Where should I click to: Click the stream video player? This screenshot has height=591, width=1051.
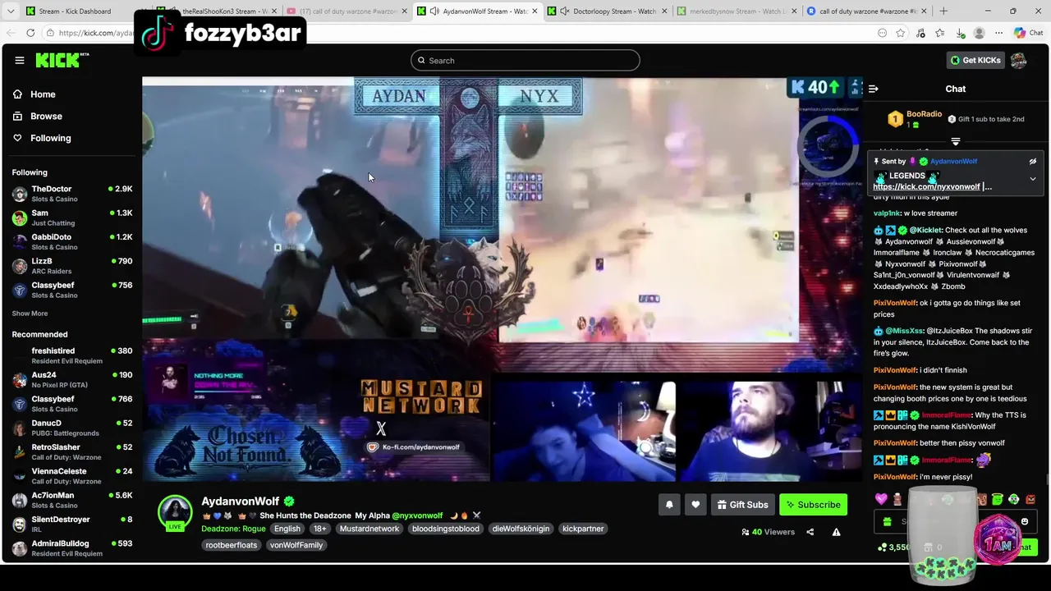click(502, 279)
